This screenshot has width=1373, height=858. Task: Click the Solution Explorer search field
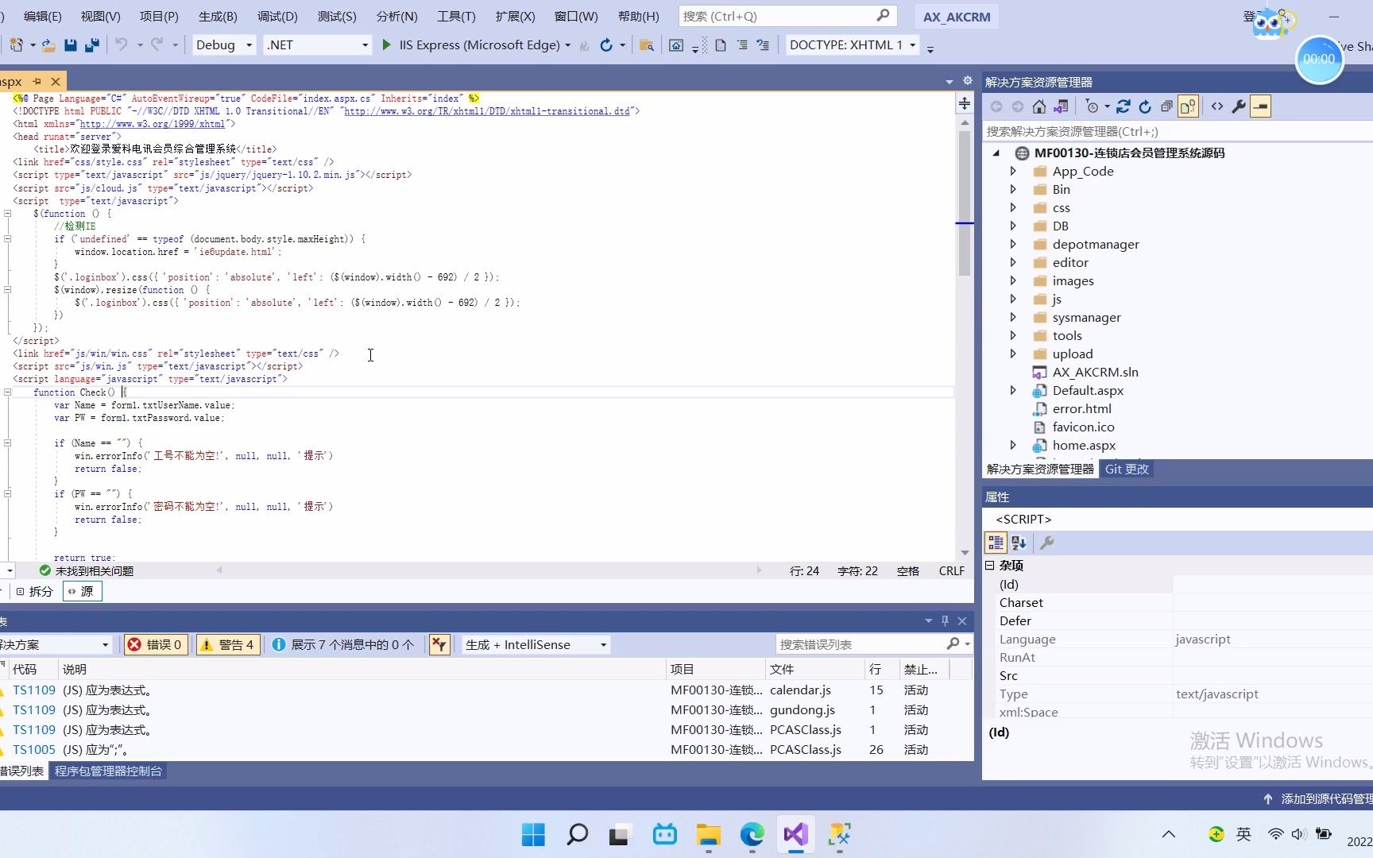pos(1177,131)
